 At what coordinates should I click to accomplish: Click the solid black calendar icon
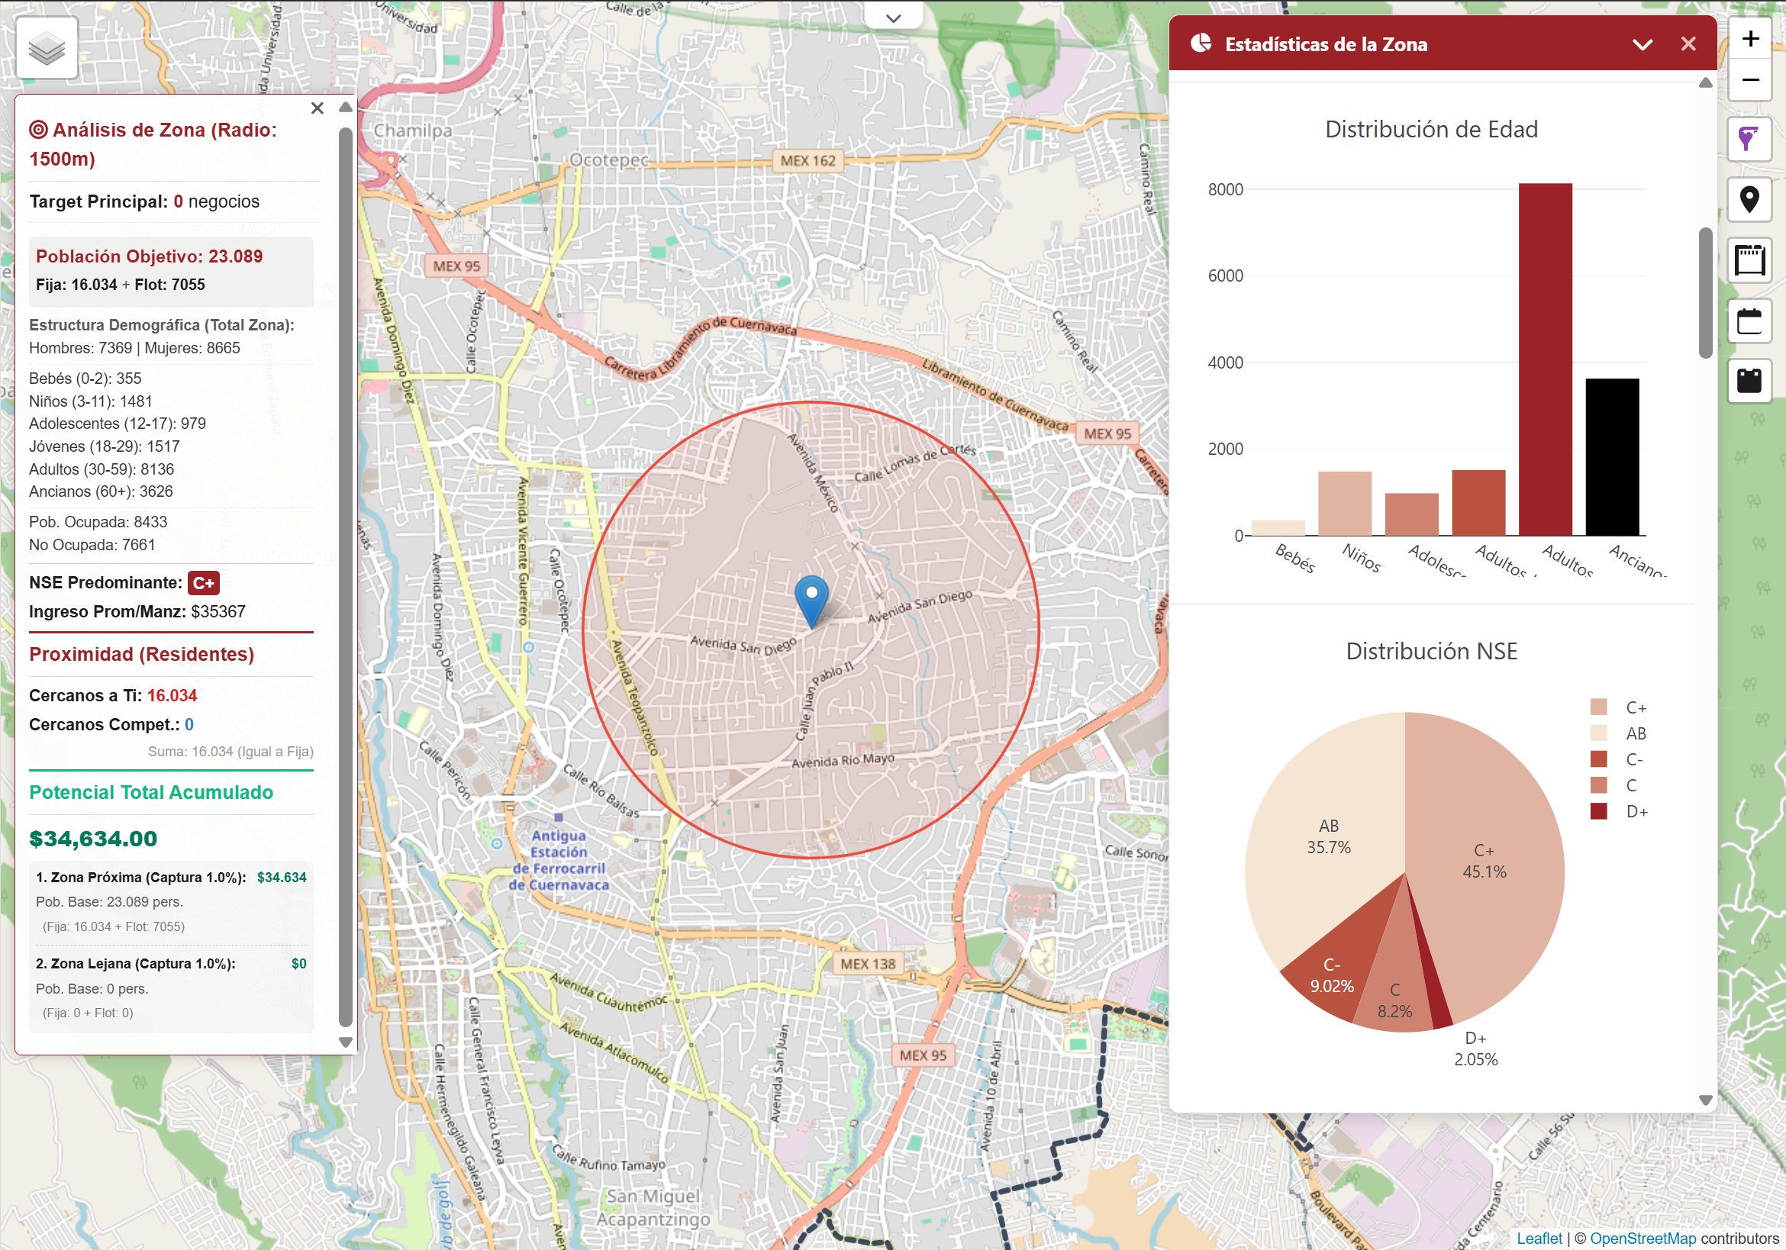coord(1749,380)
